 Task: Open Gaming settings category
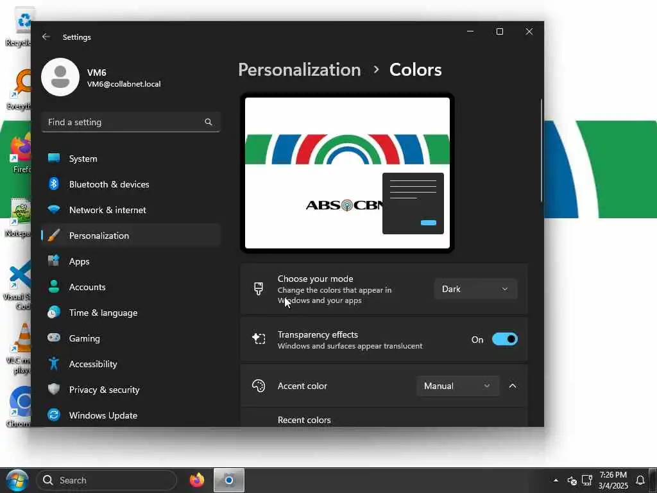click(x=131, y=338)
